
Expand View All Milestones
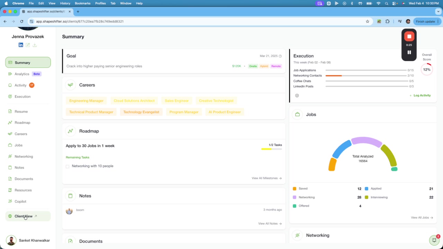[266, 178]
